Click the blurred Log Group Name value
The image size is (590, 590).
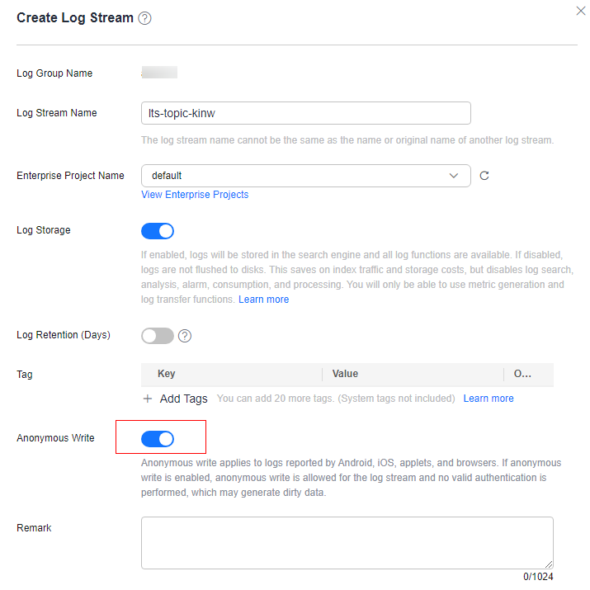tap(159, 73)
